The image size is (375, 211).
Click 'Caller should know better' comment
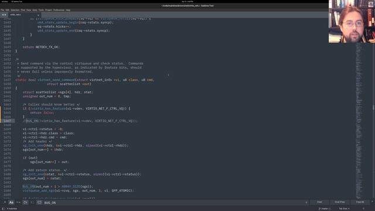click(52, 104)
